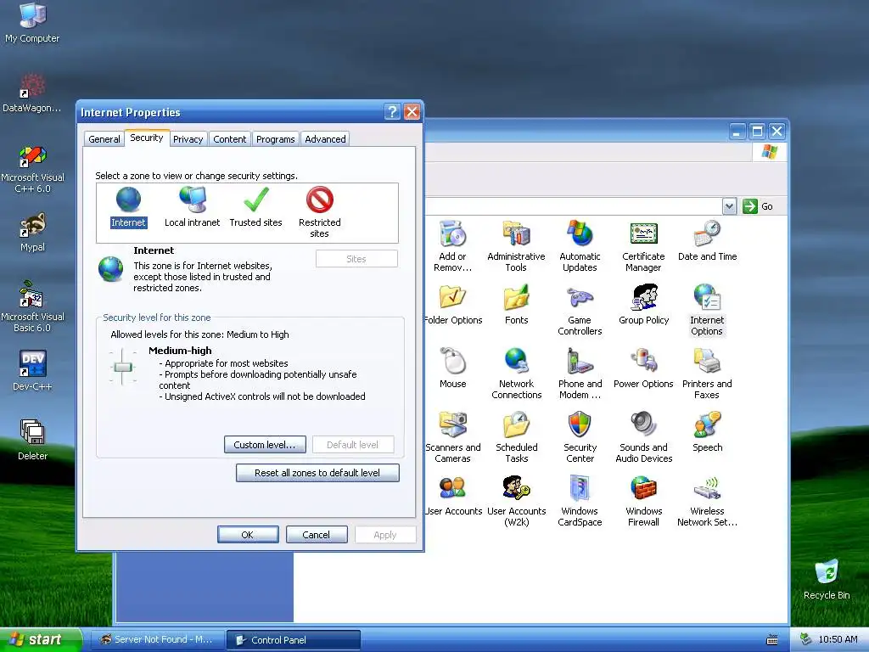Click Reset all zones to default level
The width and height of the screenshot is (869, 652).
(317, 473)
